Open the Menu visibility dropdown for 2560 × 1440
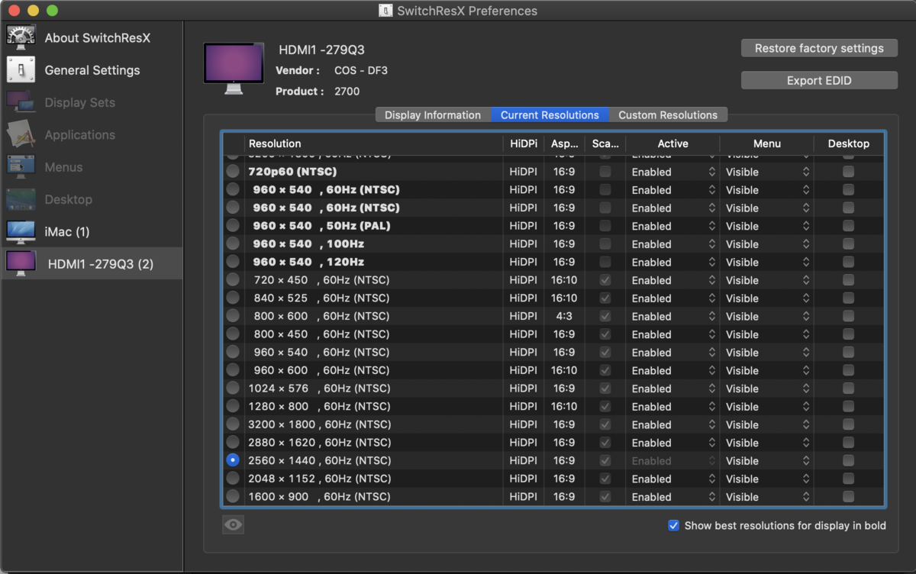916x574 pixels. (767, 461)
